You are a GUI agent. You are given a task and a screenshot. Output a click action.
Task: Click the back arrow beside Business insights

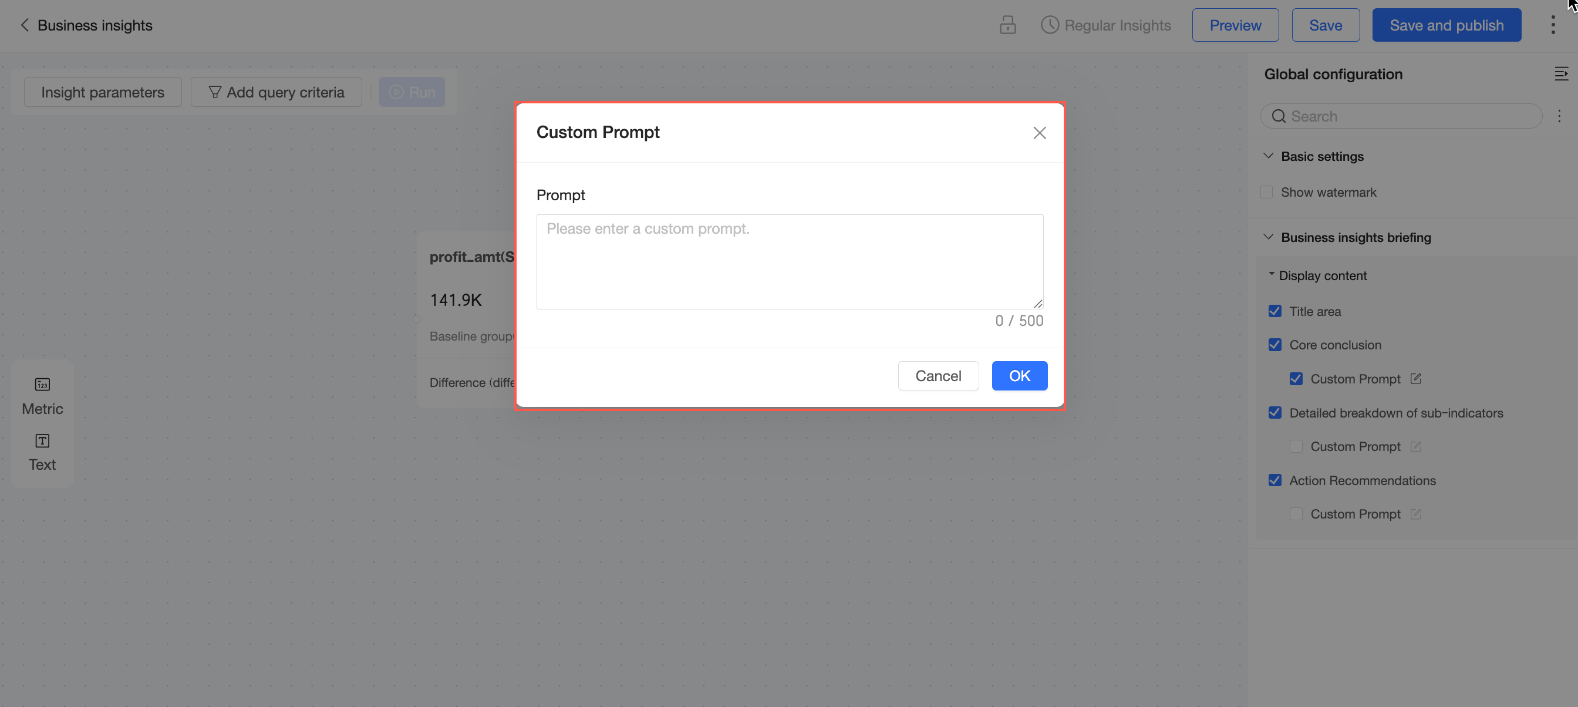click(25, 25)
